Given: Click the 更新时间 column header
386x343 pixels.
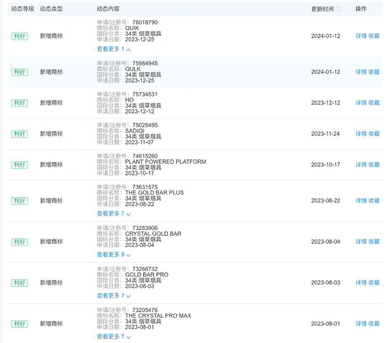Looking at the screenshot, I should tap(322, 9).
